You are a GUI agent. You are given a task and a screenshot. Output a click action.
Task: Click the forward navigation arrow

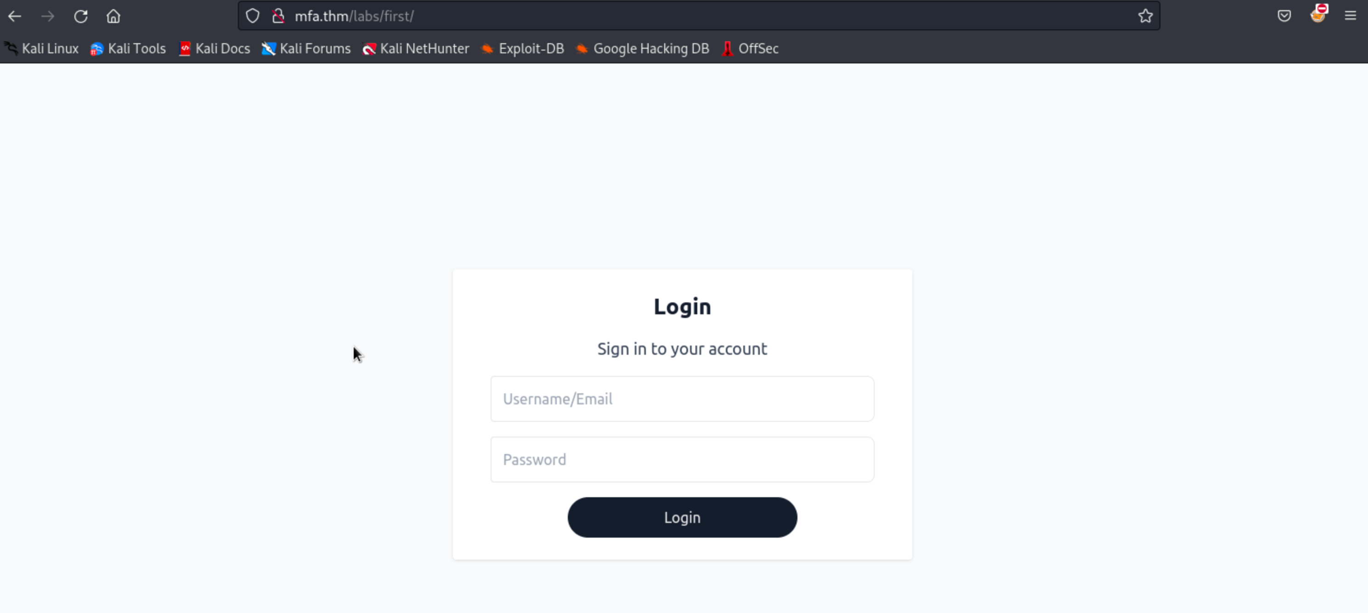tap(48, 16)
